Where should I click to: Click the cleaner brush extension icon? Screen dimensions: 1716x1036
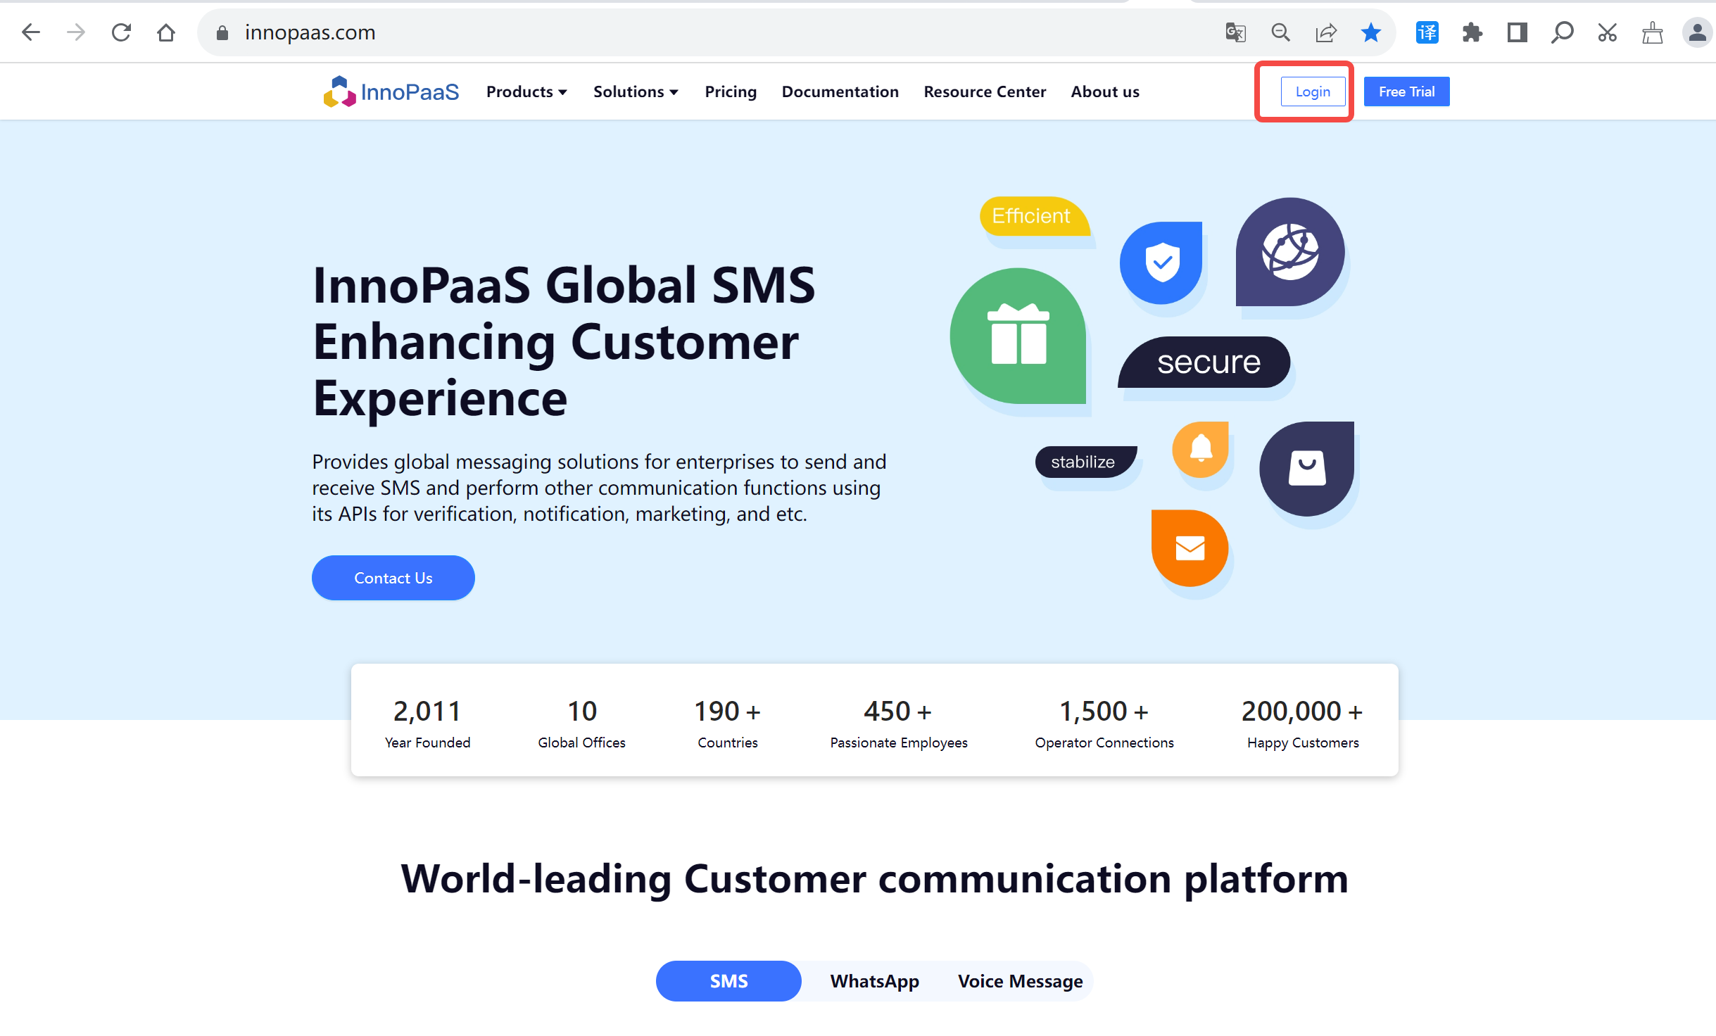(1653, 32)
